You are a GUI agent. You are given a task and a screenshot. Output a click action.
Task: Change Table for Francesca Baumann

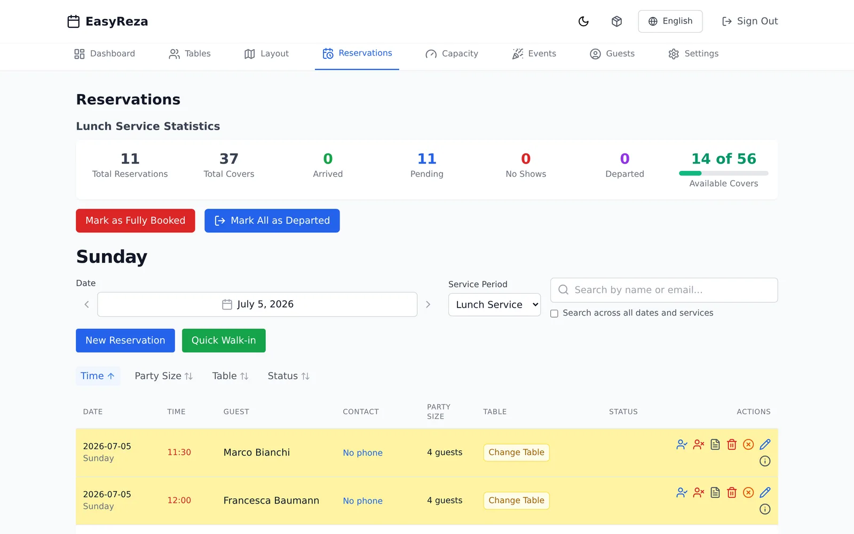(516, 500)
